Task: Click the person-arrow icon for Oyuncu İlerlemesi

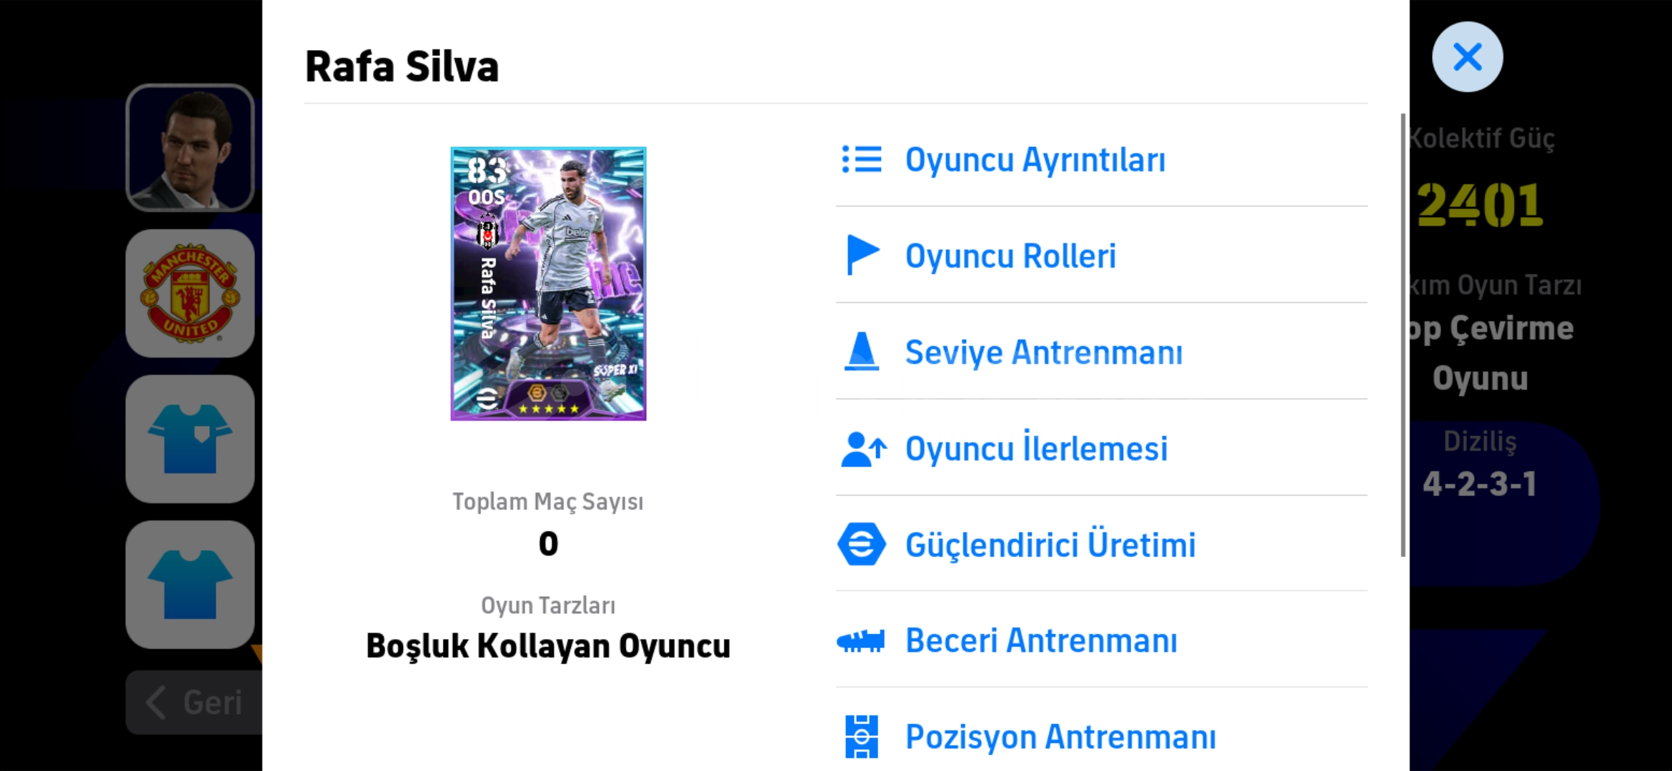Action: click(x=863, y=449)
